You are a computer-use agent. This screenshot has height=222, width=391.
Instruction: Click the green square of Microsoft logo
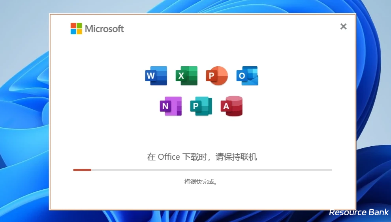pyautogui.click(x=79, y=26)
